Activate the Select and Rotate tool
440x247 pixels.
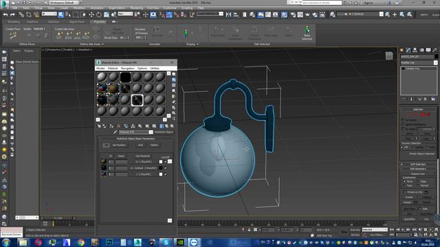99,14
